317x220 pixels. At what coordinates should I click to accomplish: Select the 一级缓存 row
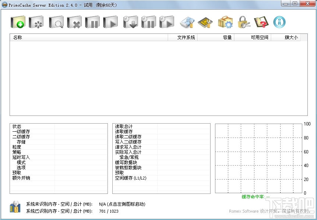coord(59,131)
